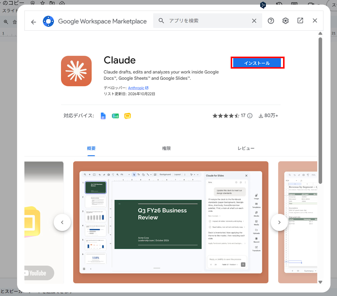Show the previous carousel screenshot
337x296 pixels.
(x=62, y=222)
